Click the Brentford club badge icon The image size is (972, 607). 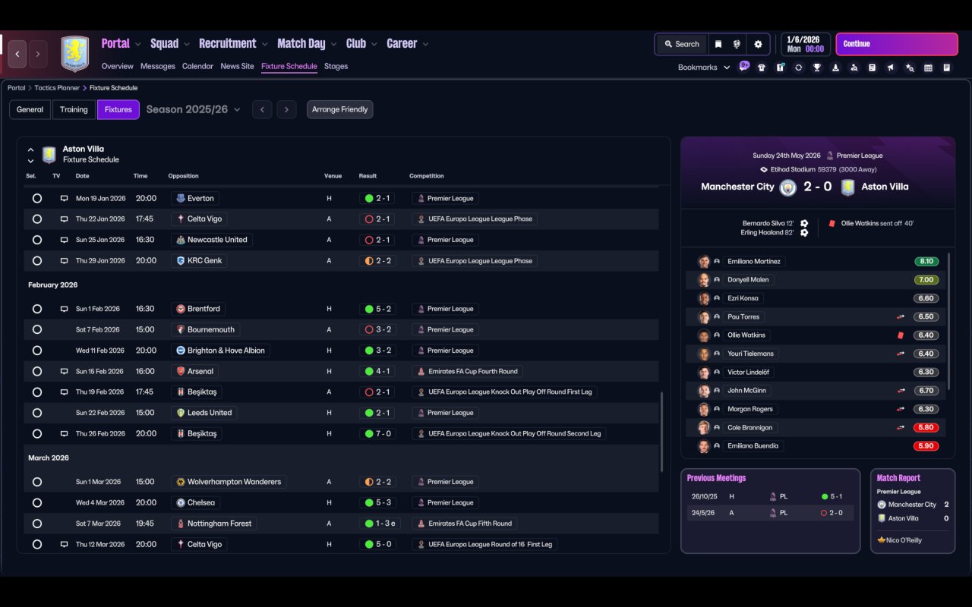(181, 310)
